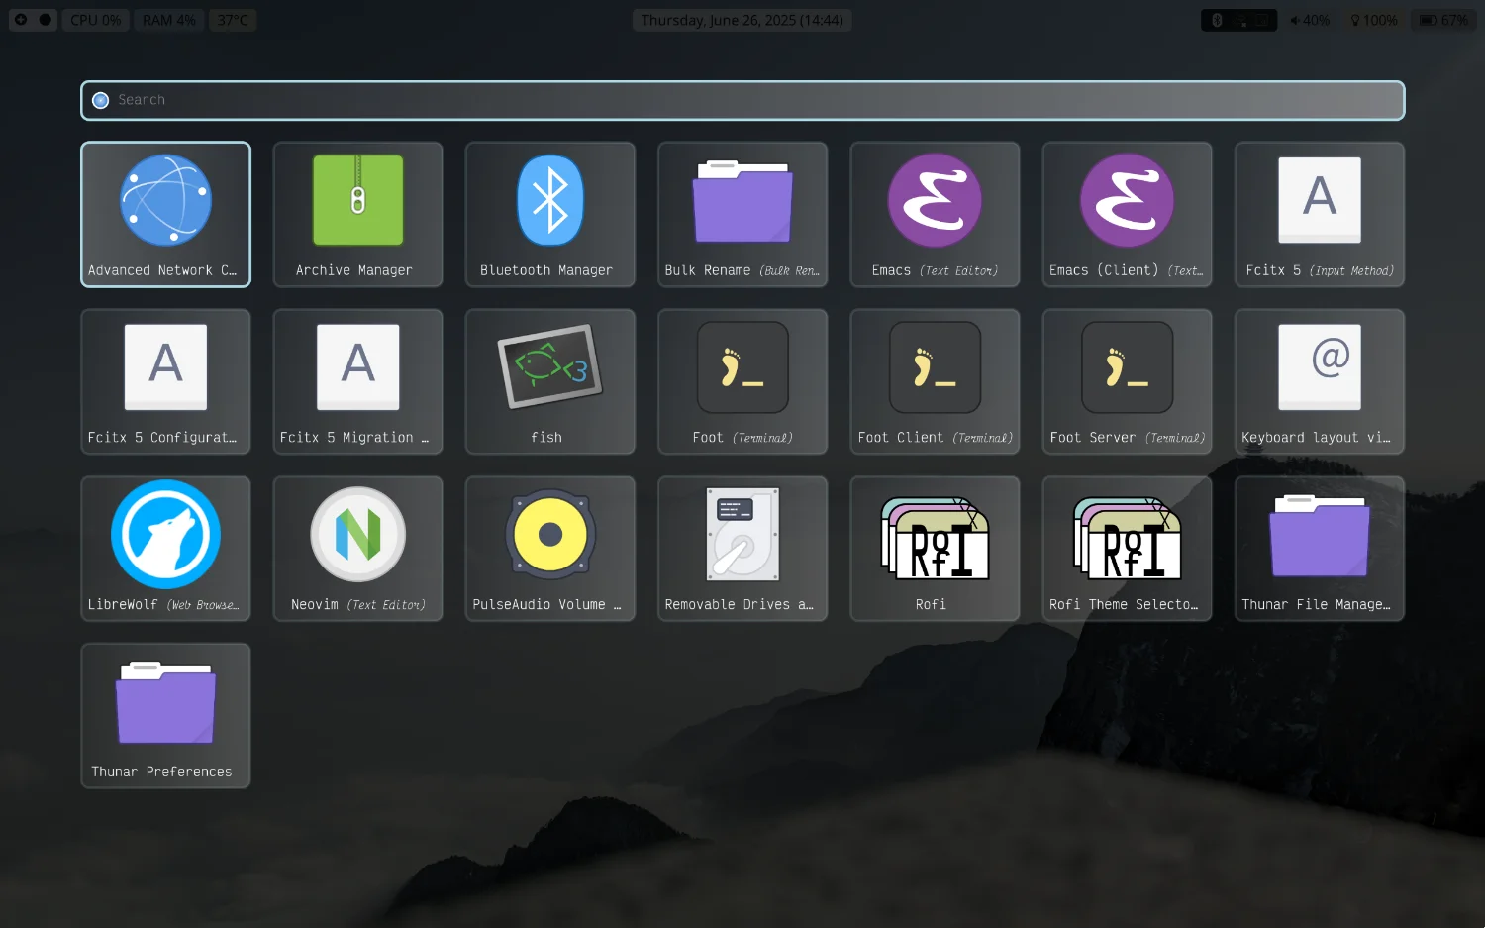Open Bluetooth Manager
1485x928 pixels.
[x=550, y=214]
